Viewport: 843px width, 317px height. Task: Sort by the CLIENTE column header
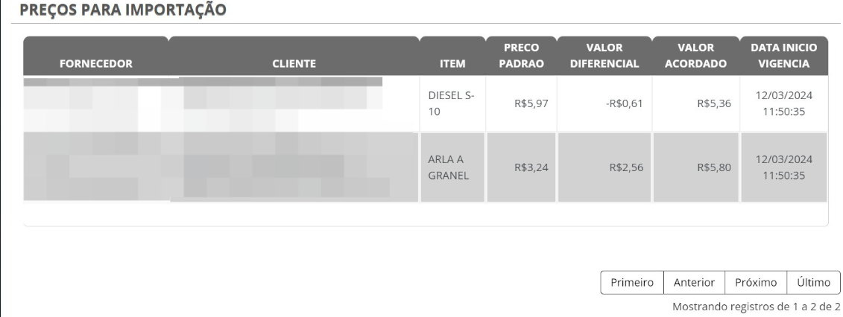click(294, 63)
